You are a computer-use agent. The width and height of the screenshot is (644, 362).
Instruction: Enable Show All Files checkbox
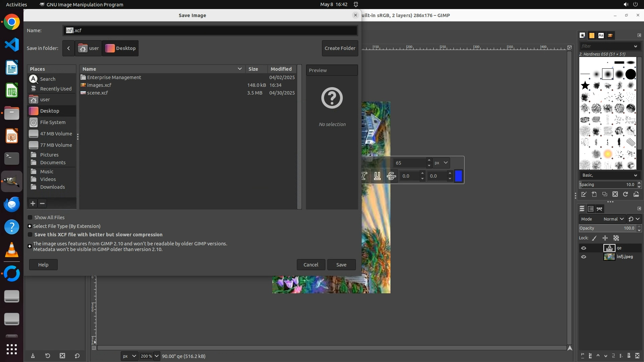30,218
